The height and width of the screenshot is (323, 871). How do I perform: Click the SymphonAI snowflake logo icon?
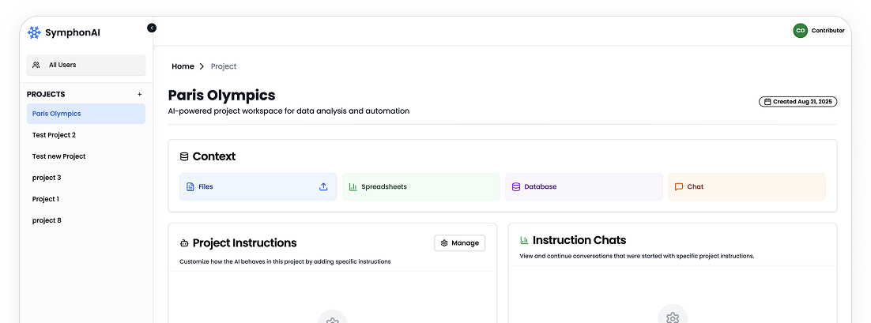[34, 32]
